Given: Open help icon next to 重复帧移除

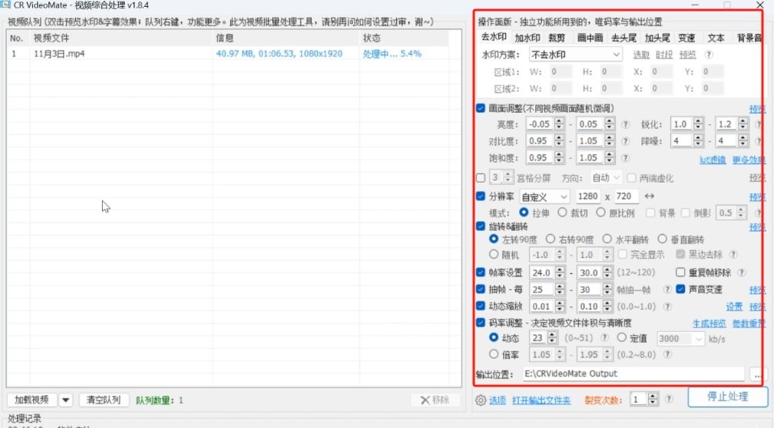Looking at the screenshot, I should (x=742, y=273).
